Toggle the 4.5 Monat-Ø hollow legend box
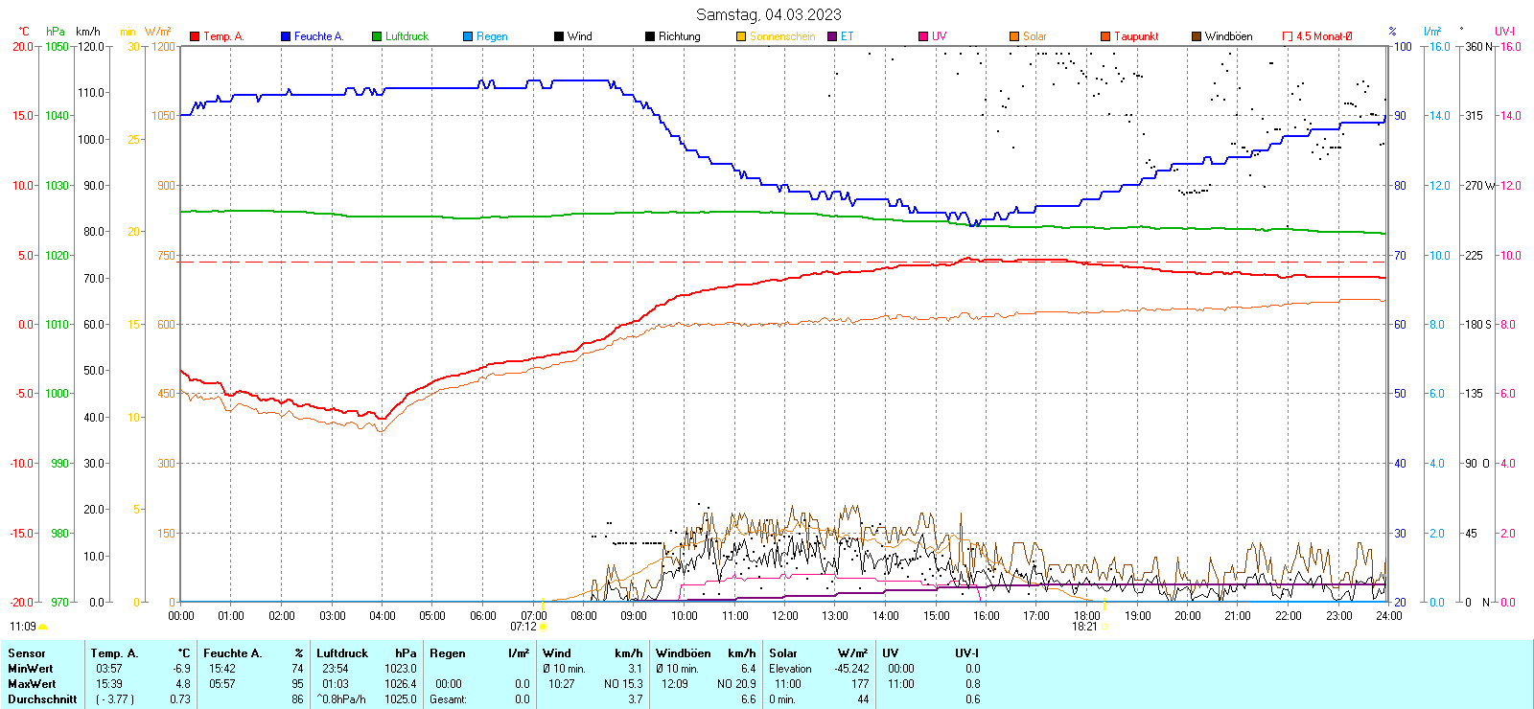This screenshot has height=709, width=1534. (1288, 36)
